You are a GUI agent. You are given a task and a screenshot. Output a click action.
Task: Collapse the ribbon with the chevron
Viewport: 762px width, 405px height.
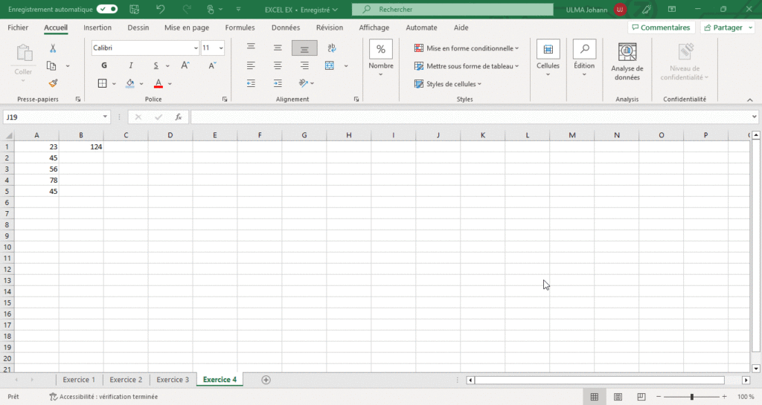pos(750,100)
